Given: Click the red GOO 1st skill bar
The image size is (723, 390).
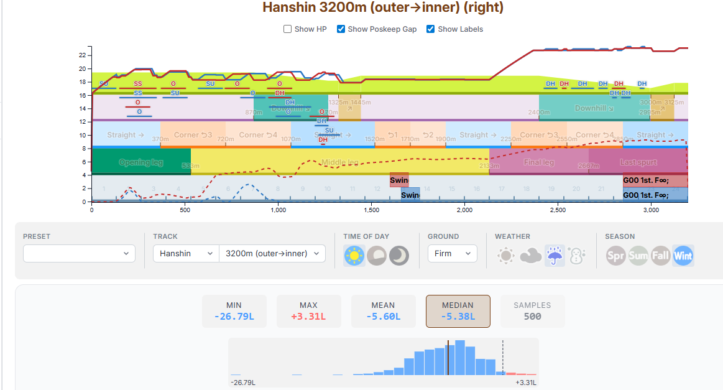Looking at the screenshot, I should click(x=655, y=180).
